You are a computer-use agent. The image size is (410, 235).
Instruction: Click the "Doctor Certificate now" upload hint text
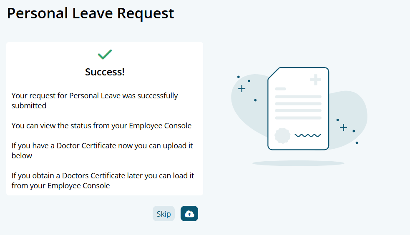click(x=102, y=150)
